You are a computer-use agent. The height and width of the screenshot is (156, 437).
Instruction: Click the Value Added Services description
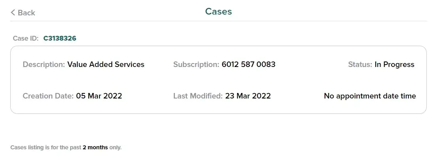(106, 65)
